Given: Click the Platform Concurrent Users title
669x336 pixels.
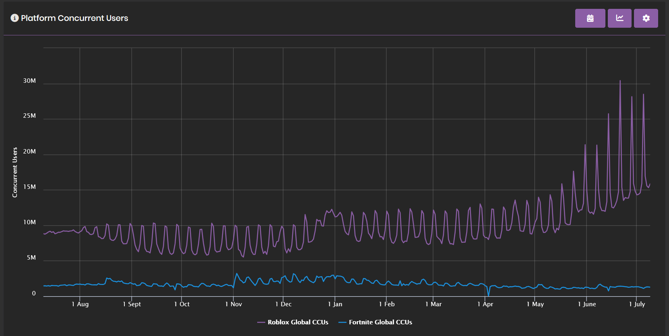Looking at the screenshot, I should (74, 18).
